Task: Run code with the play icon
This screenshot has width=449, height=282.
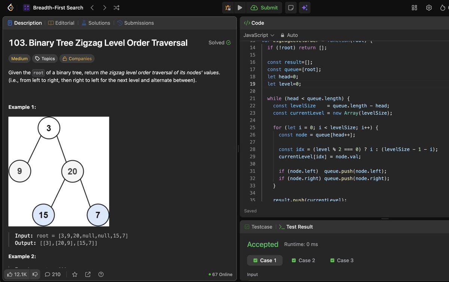Action: tap(240, 7)
